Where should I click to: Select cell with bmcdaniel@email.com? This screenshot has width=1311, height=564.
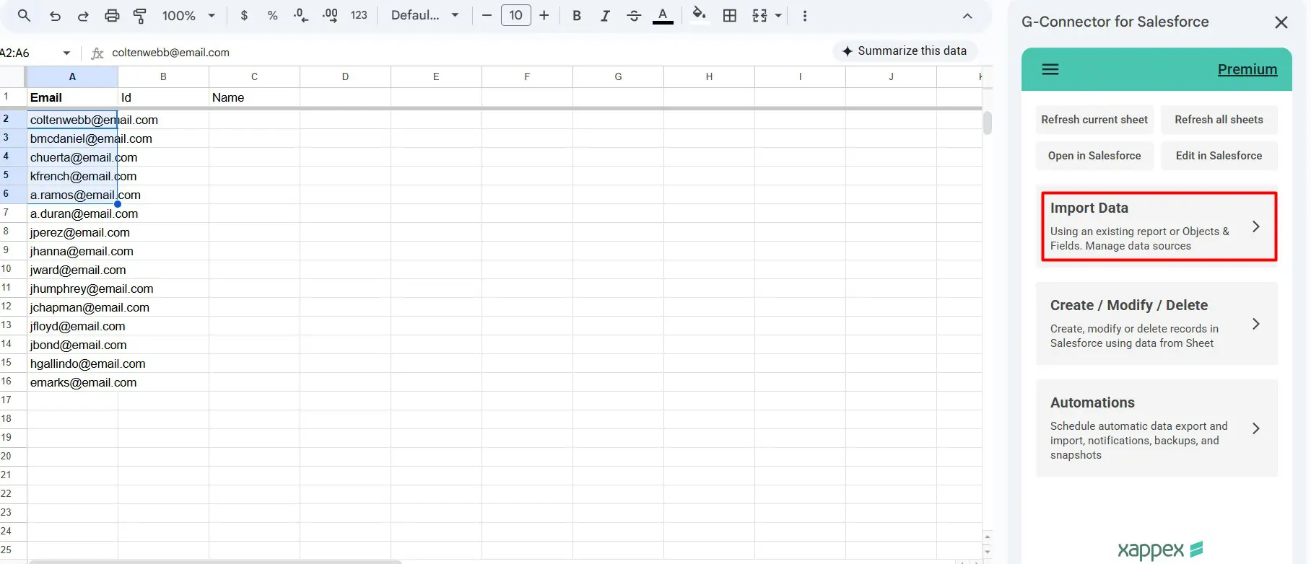72,138
